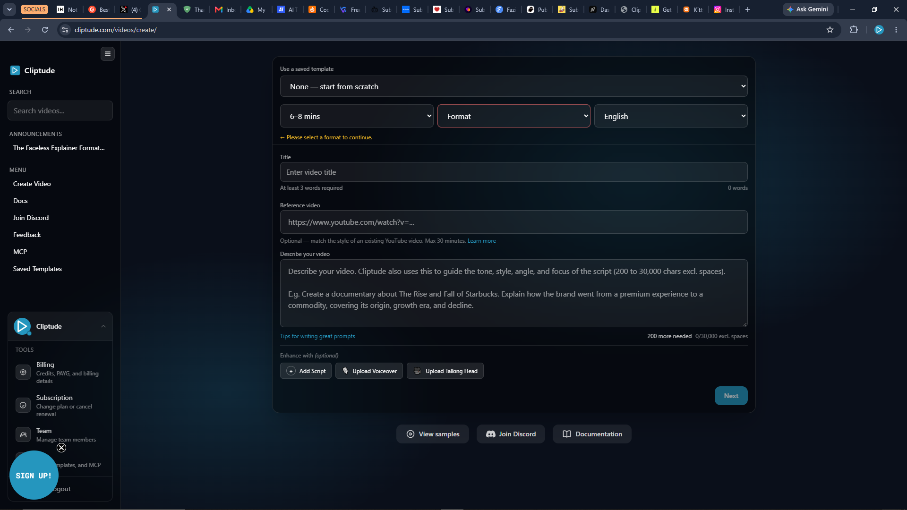The height and width of the screenshot is (510, 907).
Task: Click View samples button
Action: (433, 434)
